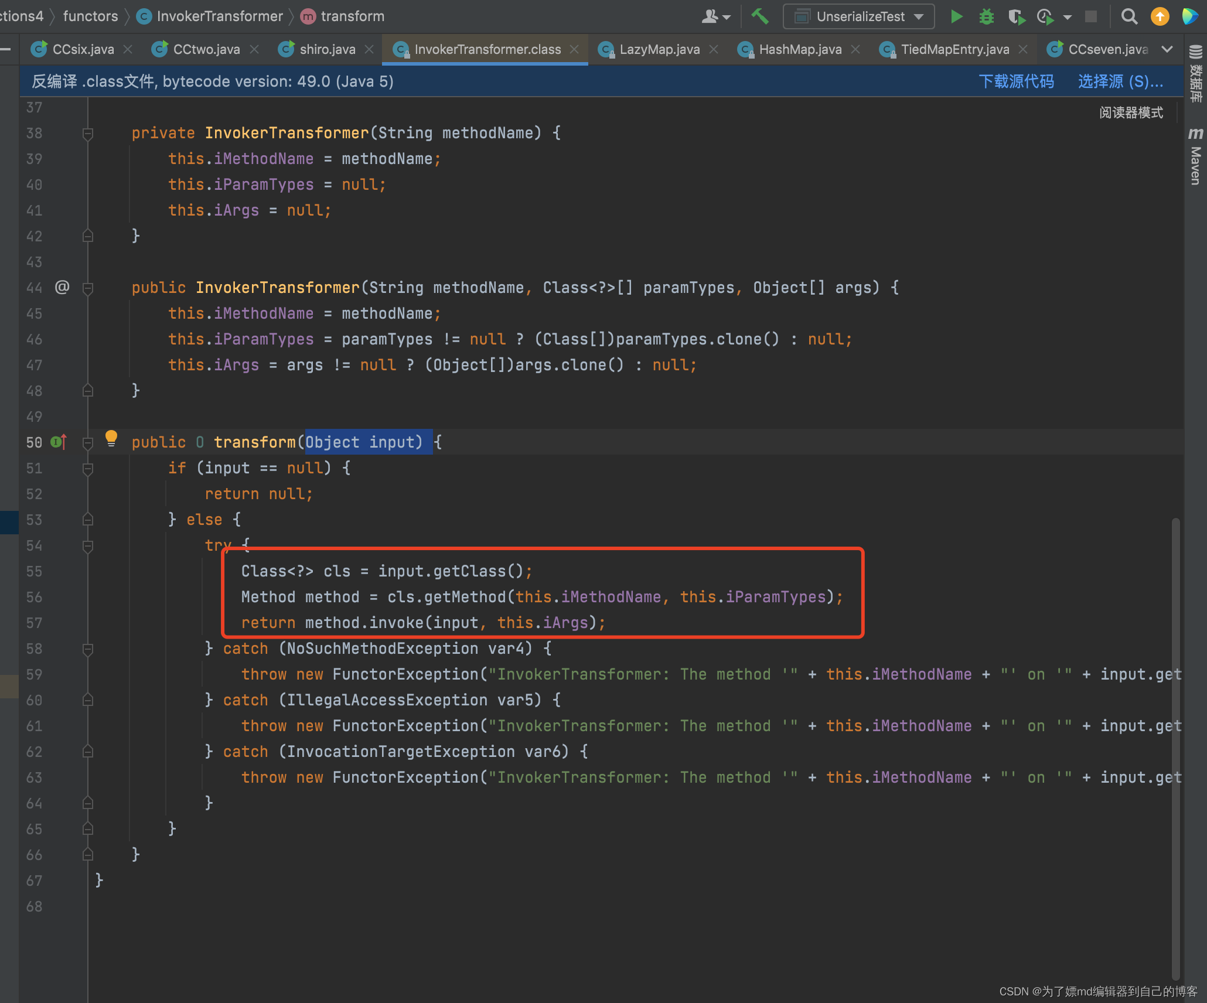Collapse the public constructor fold at line 44
The image size is (1207, 1003).
[88, 288]
